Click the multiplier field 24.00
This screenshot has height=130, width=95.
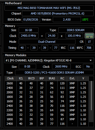click(x=52, y=36)
